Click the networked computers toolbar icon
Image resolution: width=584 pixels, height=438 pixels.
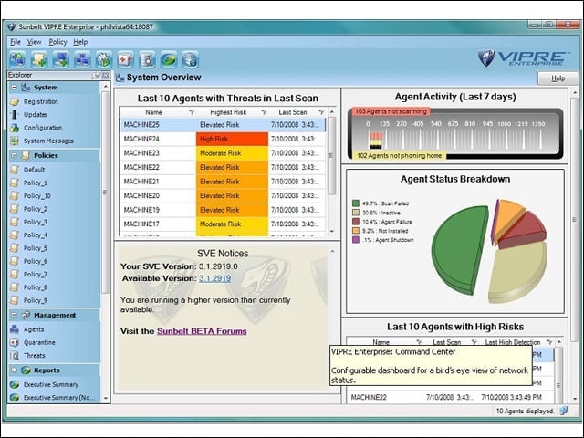(82, 59)
